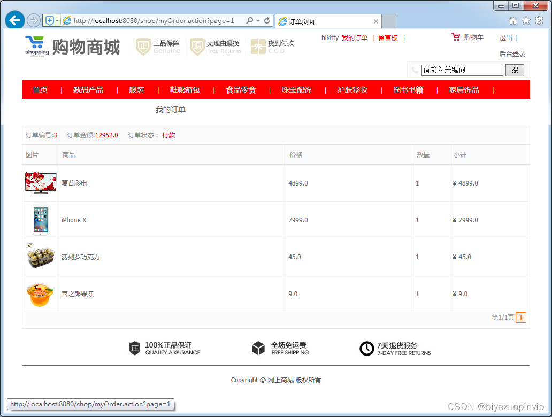Click the hikitty username
The width and height of the screenshot is (552, 417).
330,37
